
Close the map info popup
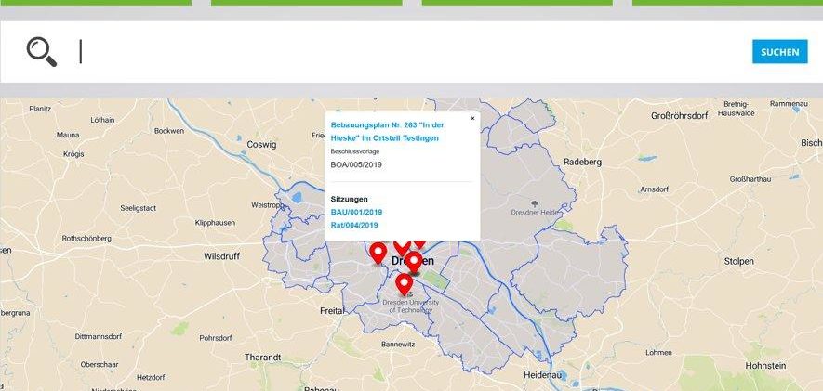pyautogui.click(x=472, y=119)
